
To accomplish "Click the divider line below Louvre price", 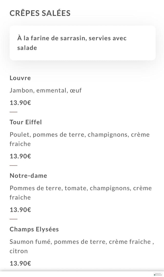I will click(x=14, y=112).
